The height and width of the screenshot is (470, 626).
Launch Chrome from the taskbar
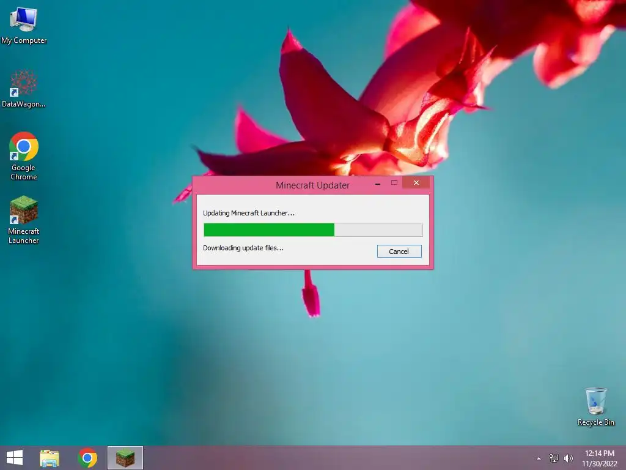click(87, 458)
